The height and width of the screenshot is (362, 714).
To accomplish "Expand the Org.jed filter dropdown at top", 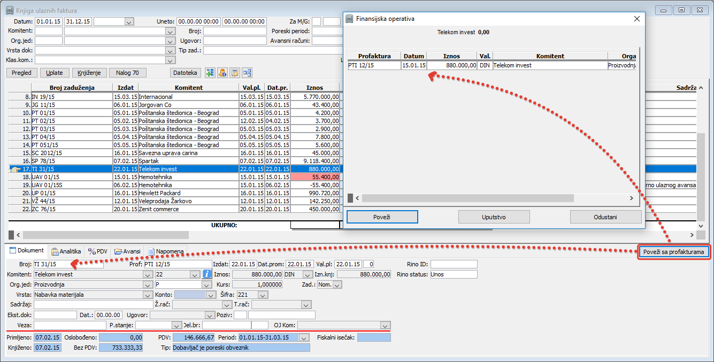I will [171, 41].
